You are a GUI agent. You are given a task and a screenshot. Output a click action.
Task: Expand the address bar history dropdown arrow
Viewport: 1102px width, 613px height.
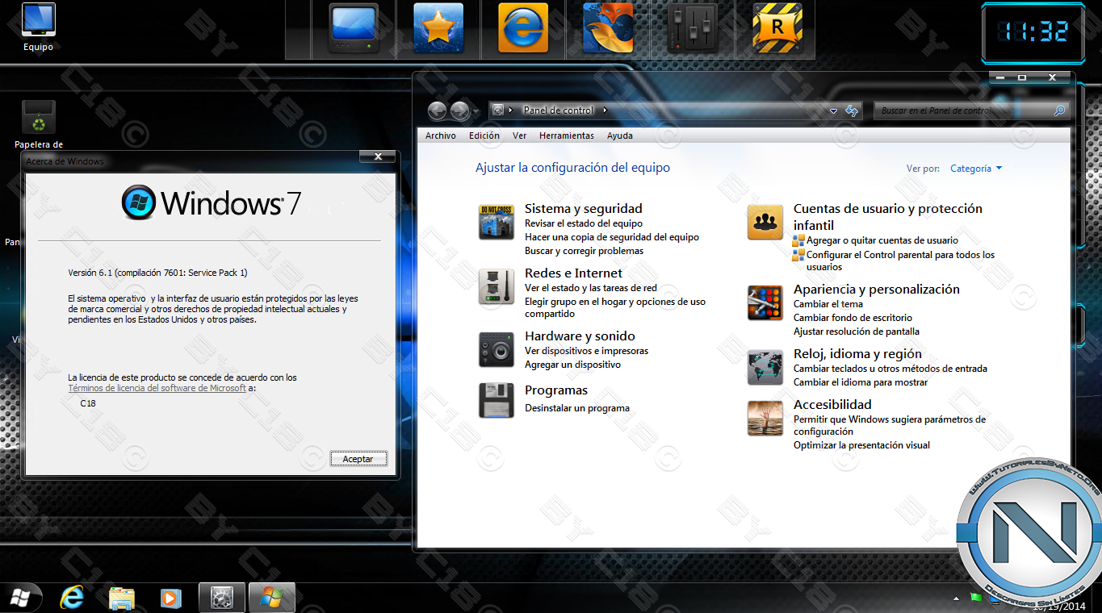pos(834,111)
